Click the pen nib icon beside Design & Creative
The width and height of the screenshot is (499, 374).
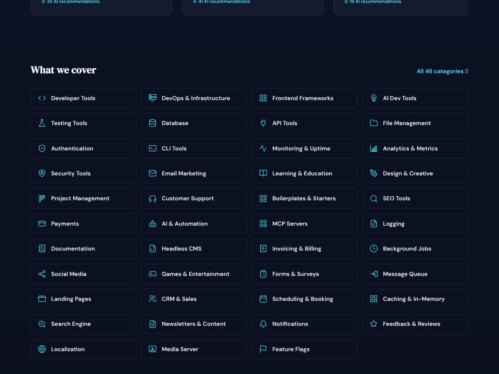[374, 173]
